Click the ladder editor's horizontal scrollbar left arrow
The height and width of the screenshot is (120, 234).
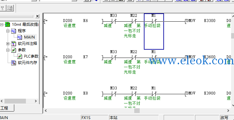coord(46,111)
